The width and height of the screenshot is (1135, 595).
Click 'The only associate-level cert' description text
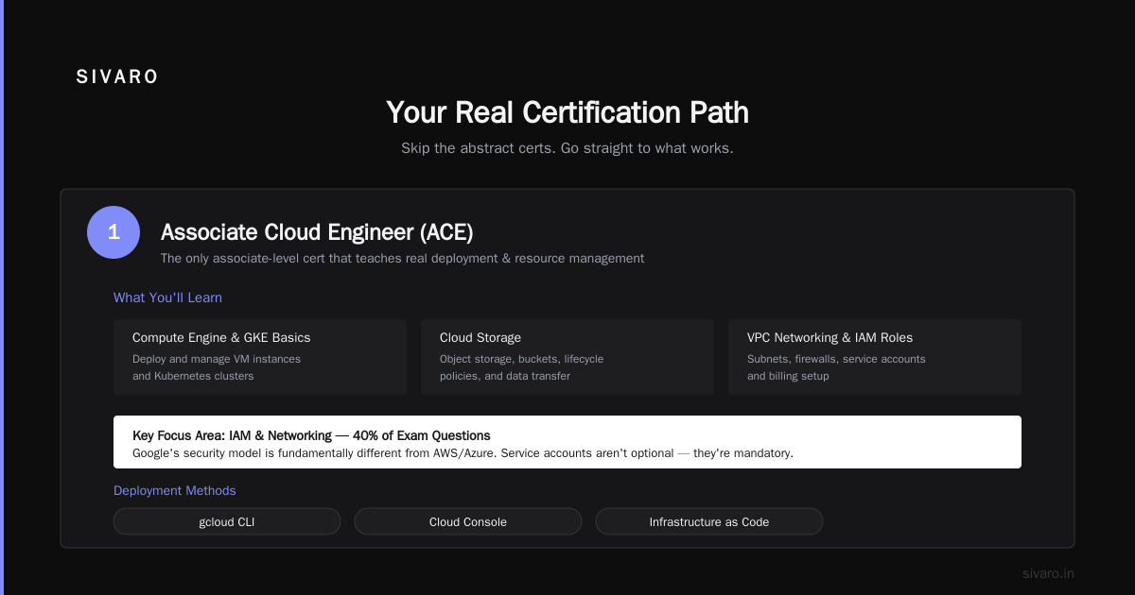point(402,258)
